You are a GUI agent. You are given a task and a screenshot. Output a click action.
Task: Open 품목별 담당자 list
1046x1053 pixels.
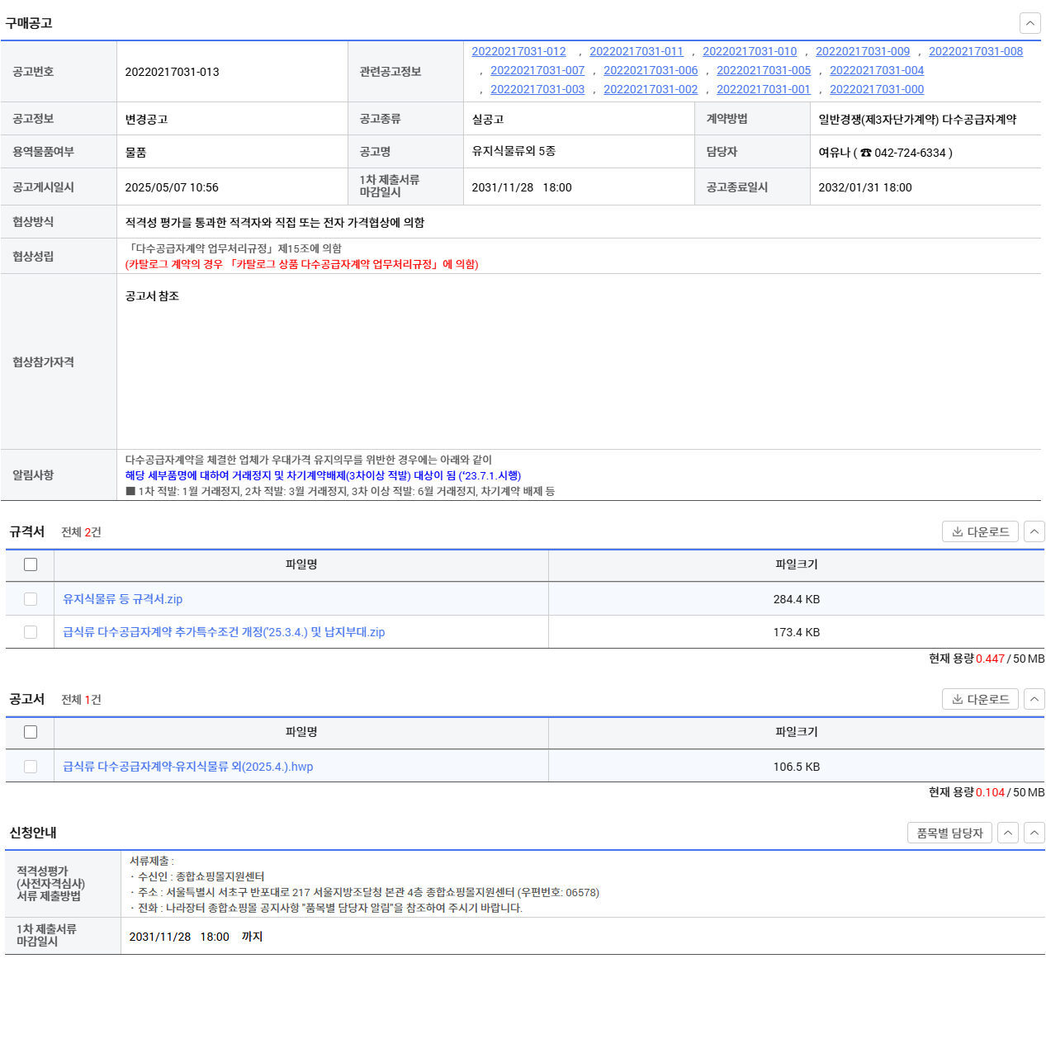point(949,833)
